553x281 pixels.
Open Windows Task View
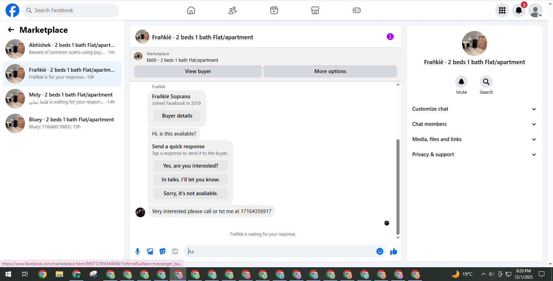tap(25, 274)
